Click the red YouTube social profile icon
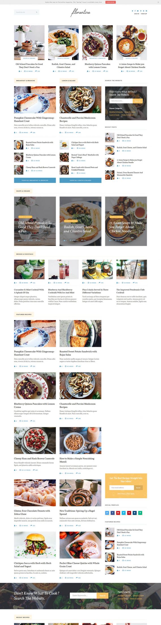The width and height of the screenshot is (161, 625). coord(118,513)
